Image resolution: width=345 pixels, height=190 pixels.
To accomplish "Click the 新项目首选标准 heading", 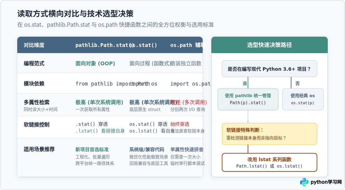I will point(92,150).
